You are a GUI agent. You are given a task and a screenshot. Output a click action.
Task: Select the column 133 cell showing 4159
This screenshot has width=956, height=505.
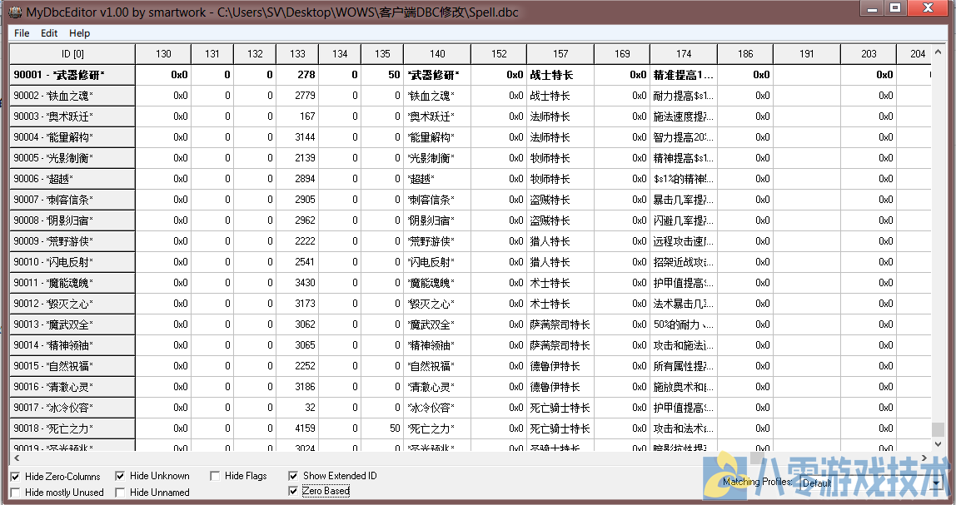[x=297, y=428]
